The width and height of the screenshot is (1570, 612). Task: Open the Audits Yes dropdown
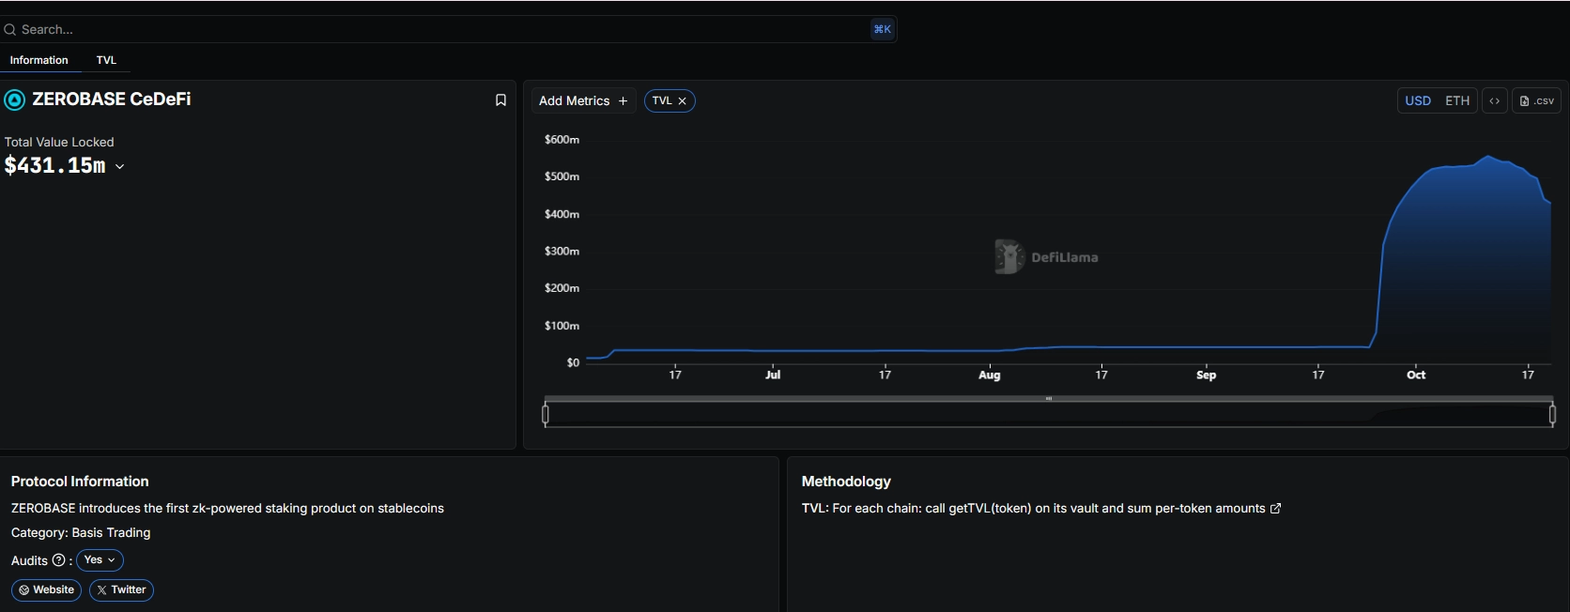(100, 560)
